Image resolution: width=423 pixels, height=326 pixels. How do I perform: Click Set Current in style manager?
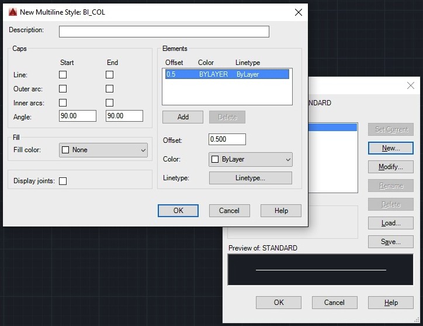tap(391, 129)
